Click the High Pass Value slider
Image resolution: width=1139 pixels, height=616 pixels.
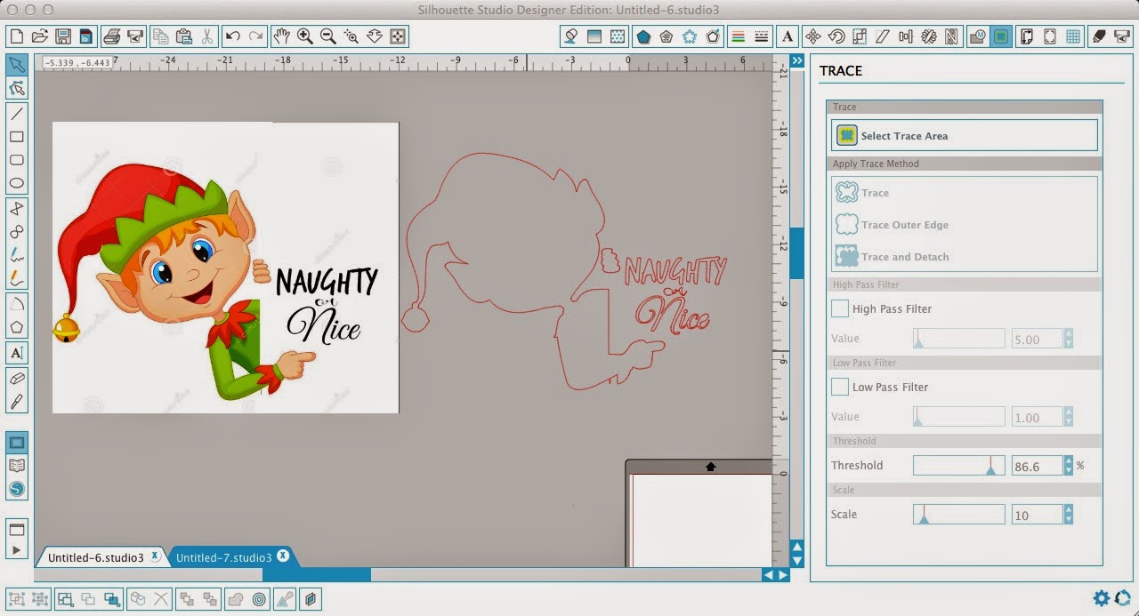[x=959, y=338]
